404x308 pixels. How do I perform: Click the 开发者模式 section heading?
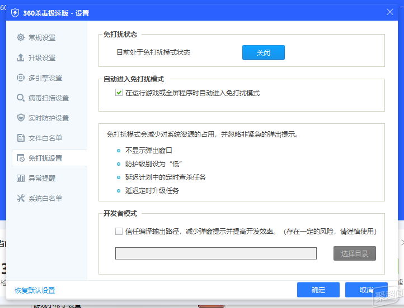point(120,213)
